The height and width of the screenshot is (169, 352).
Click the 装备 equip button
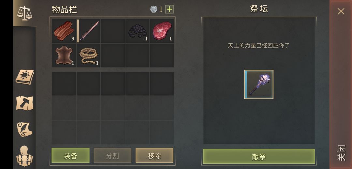(70, 156)
